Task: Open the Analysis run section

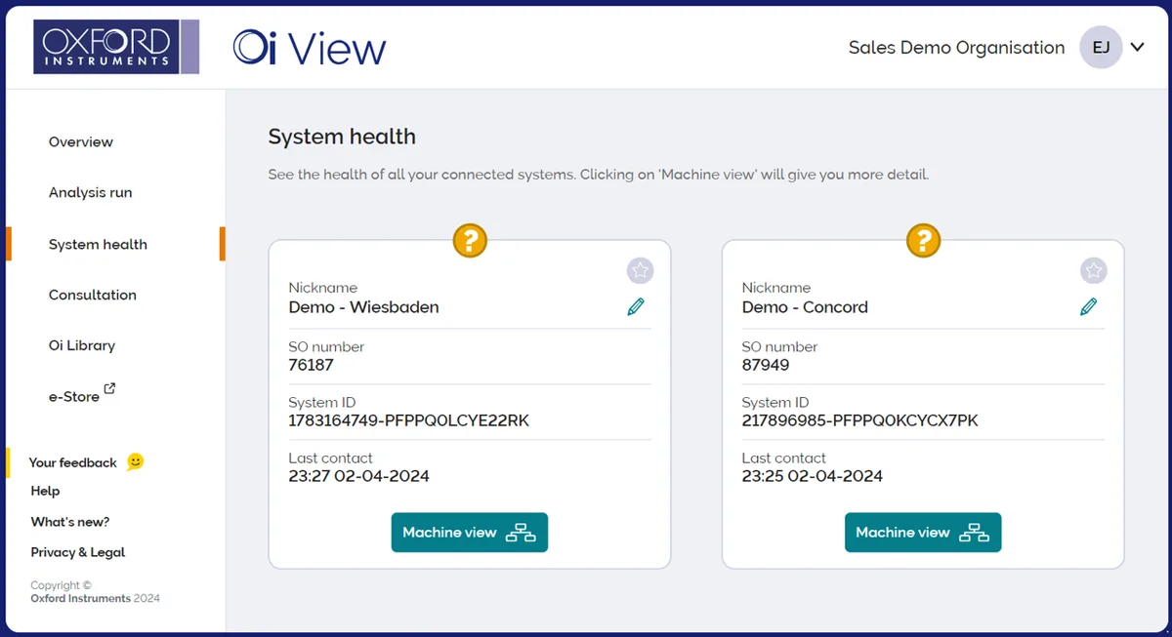Action: (90, 192)
